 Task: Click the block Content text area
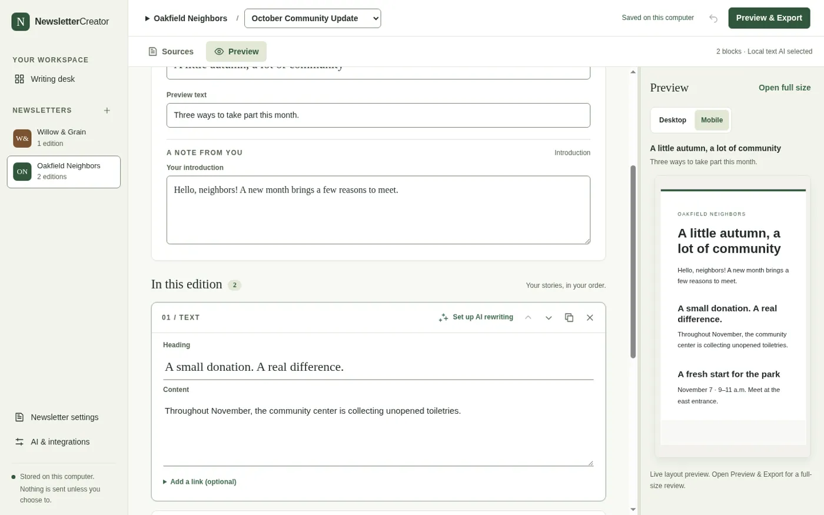378,433
